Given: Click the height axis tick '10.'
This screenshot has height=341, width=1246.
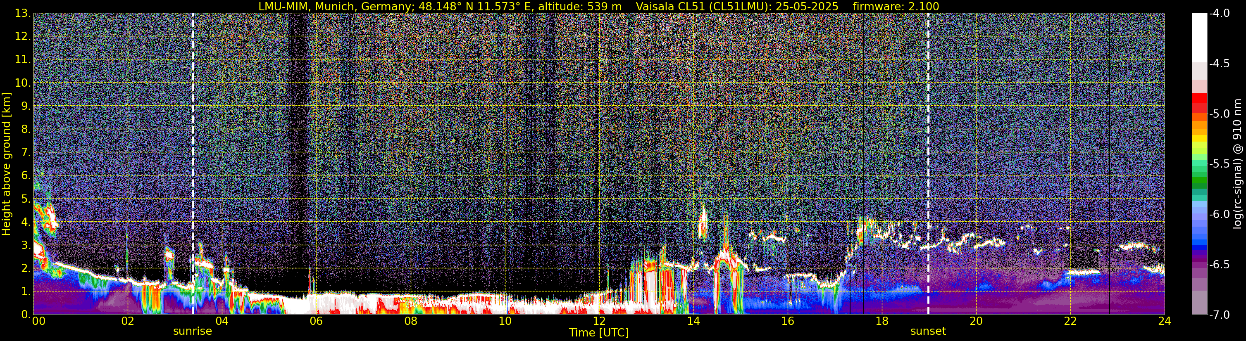Looking at the screenshot, I should (23, 83).
